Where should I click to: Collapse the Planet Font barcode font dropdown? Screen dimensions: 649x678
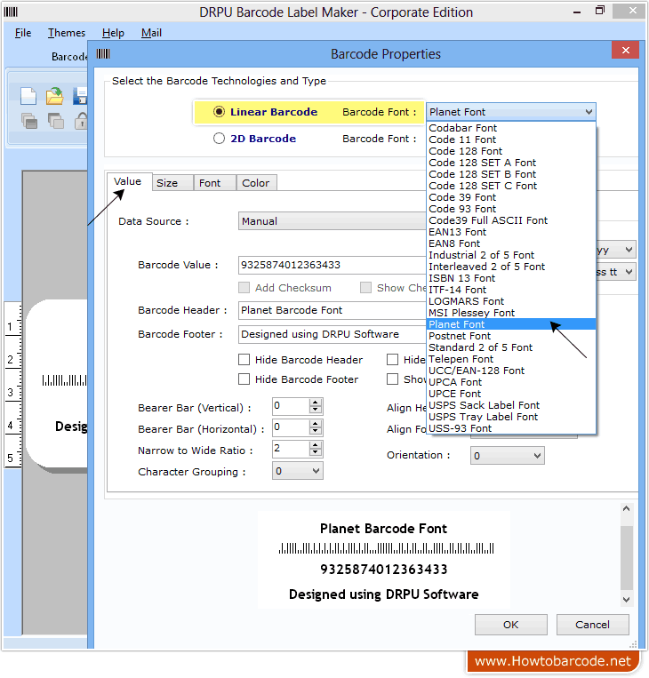(x=589, y=112)
